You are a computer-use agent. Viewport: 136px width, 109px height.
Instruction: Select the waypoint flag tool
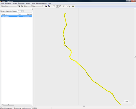[64, 6]
